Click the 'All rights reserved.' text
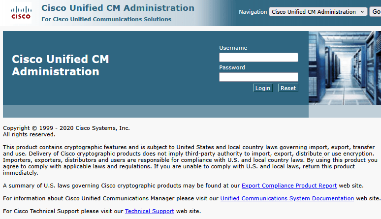 (x=29, y=134)
